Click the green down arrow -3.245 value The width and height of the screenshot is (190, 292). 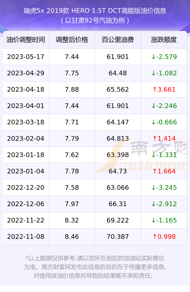coord(164,188)
